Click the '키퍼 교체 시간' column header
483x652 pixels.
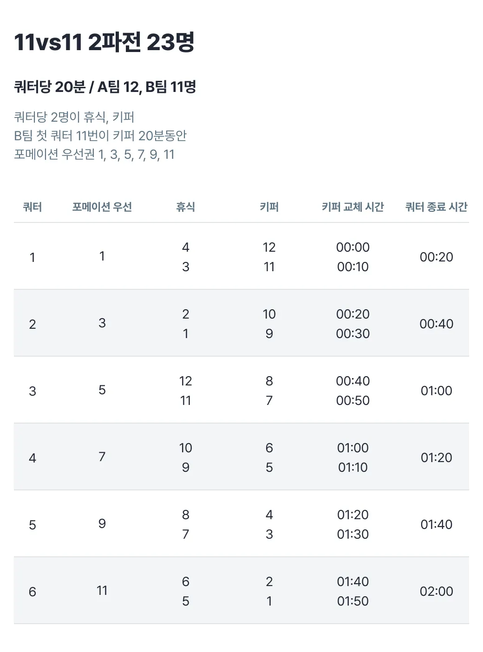[x=352, y=207]
